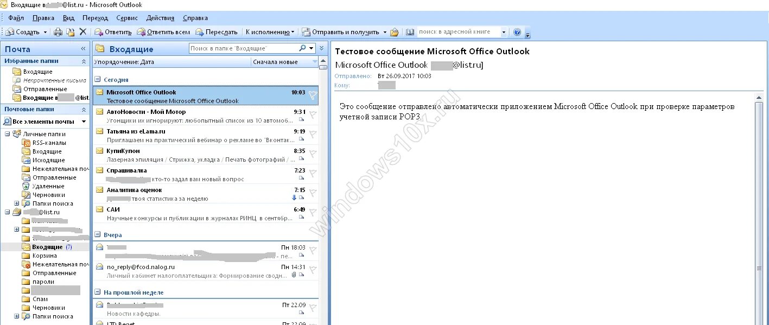Viewport: 769px width, 325px height.
Task: Delete the message with the X toolbar icon
Action: tap(83, 32)
